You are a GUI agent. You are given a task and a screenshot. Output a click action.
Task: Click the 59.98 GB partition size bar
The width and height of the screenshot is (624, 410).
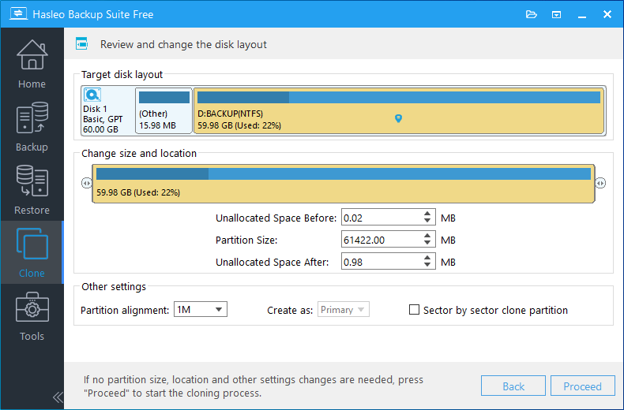344,184
